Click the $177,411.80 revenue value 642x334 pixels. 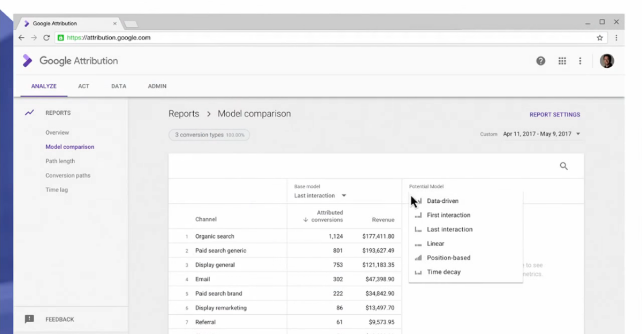(x=378, y=236)
